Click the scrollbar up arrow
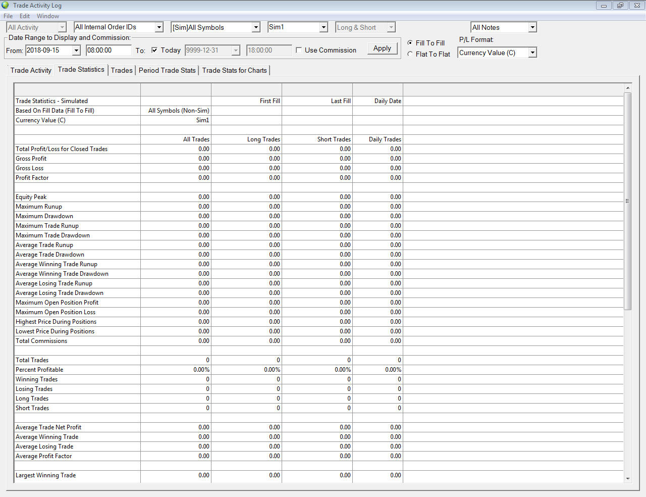 [628, 88]
